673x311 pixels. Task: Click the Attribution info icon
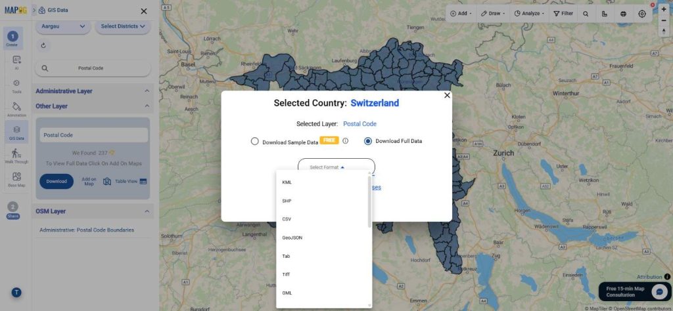pyautogui.click(x=667, y=277)
